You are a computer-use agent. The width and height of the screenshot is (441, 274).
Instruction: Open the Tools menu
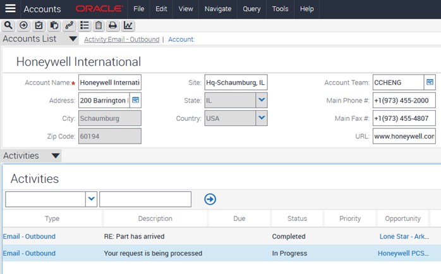pos(280,9)
